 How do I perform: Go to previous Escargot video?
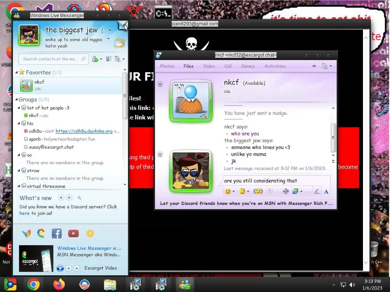(x=69, y=268)
